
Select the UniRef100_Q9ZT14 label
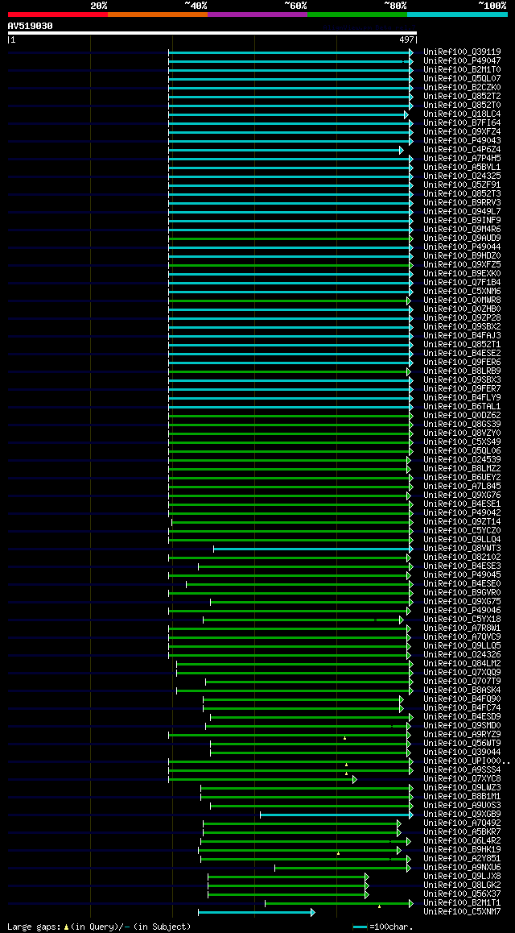click(x=462, y=522)
